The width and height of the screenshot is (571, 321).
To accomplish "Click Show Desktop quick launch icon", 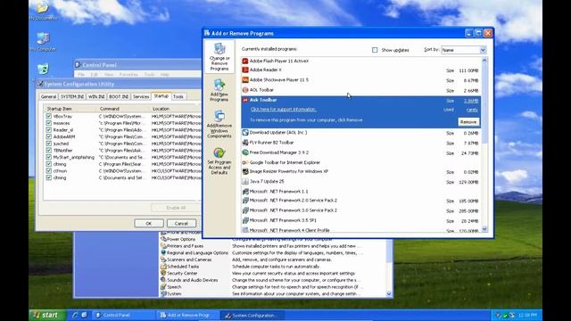I will 84,315.
